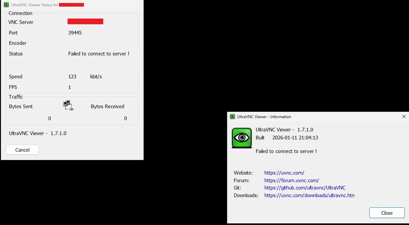Select the port value 39445

75,33
